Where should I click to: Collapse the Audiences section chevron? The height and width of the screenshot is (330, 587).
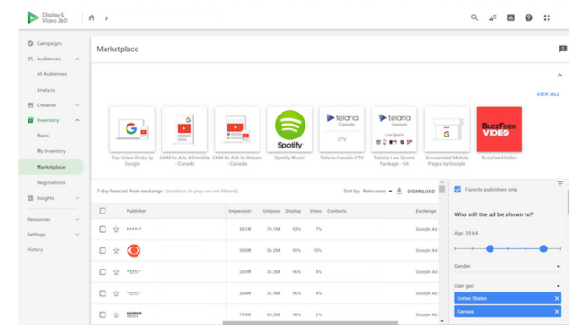77,59
